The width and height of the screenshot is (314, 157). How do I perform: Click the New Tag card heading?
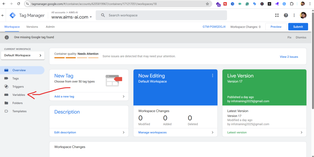tap(64, 76)
